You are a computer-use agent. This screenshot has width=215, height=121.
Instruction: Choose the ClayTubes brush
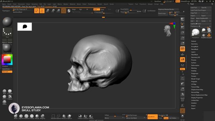(x=21, y=117)
